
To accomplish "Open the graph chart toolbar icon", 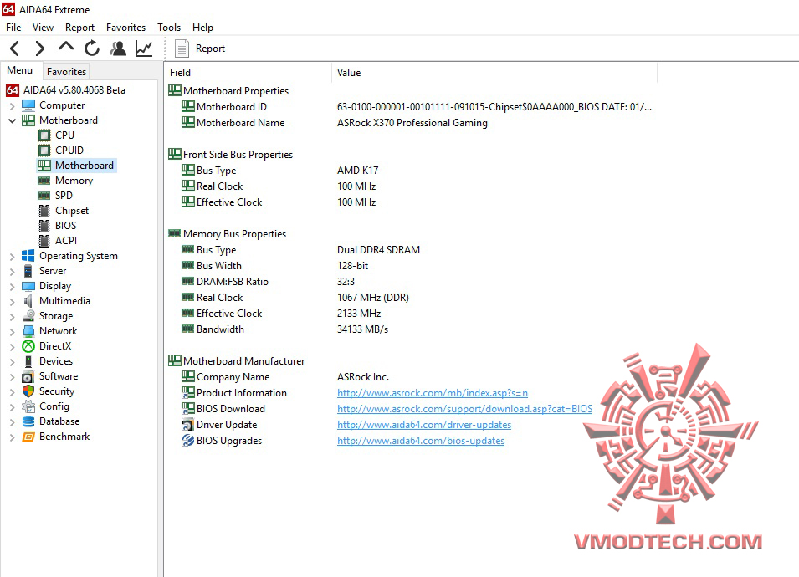I will 144,49.
